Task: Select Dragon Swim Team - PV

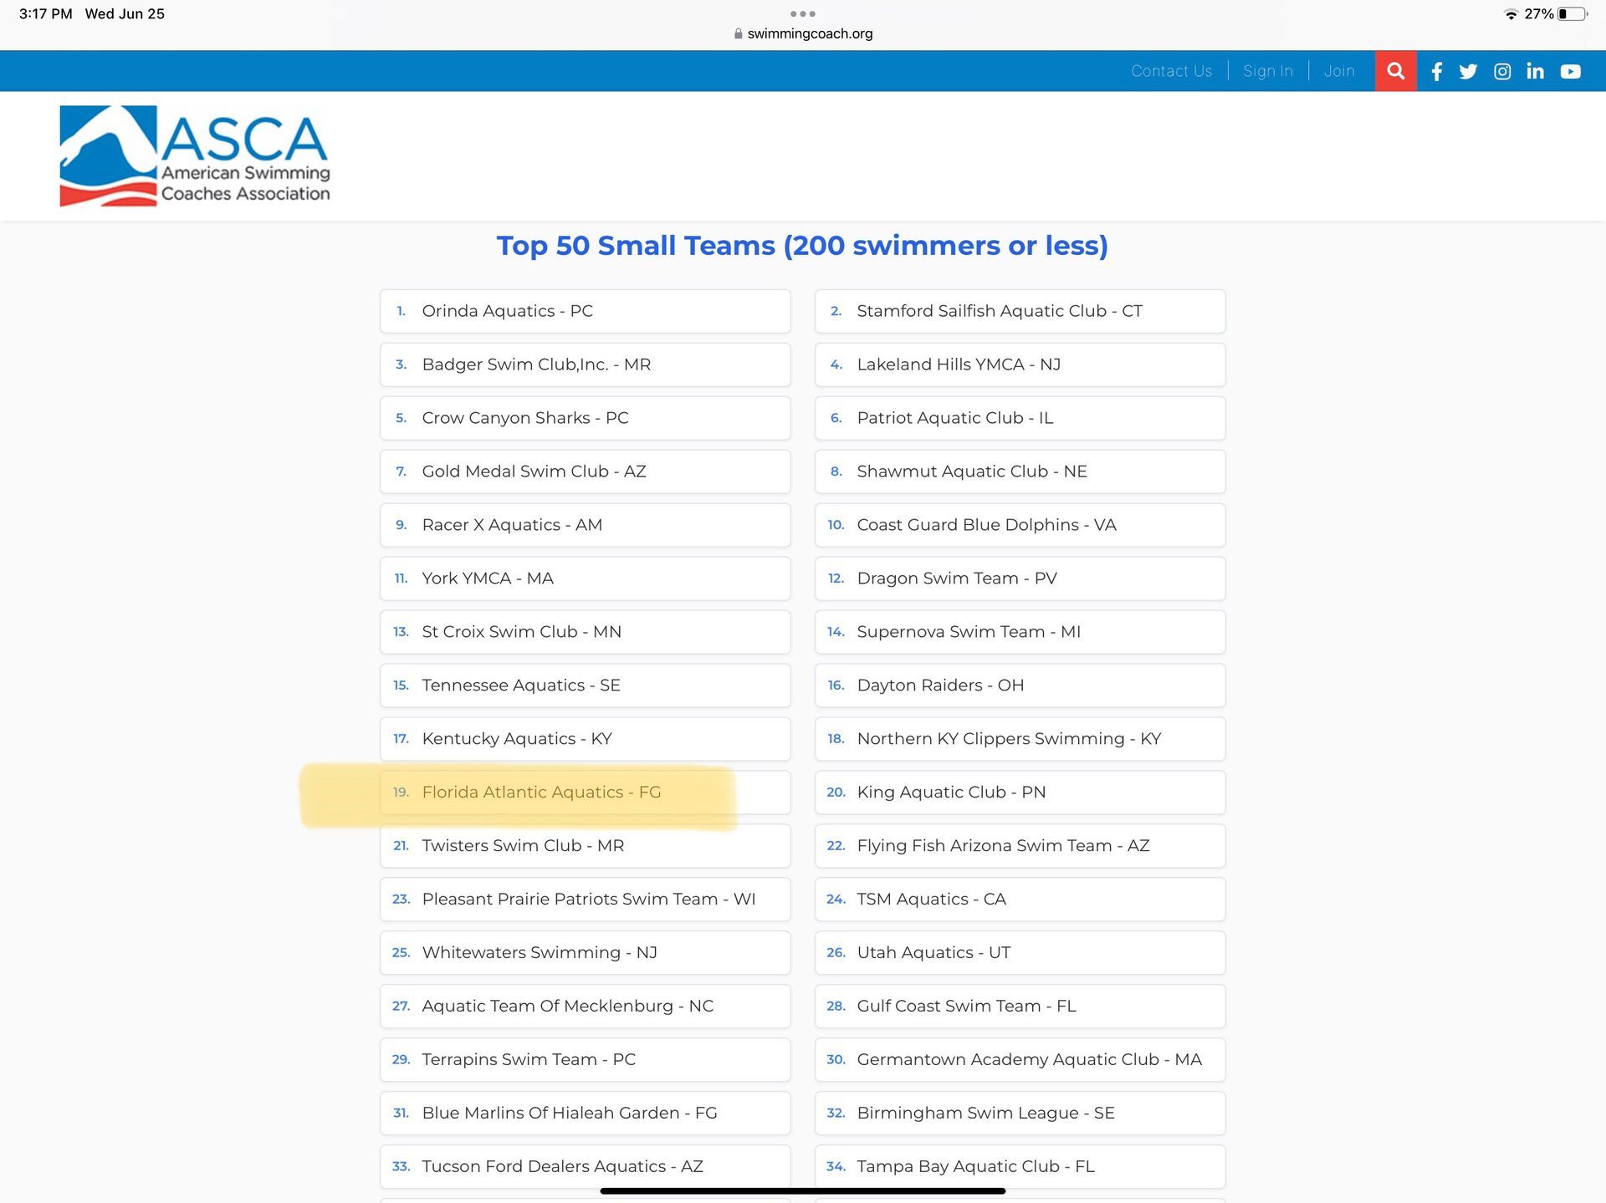Action: point(1020,579)
